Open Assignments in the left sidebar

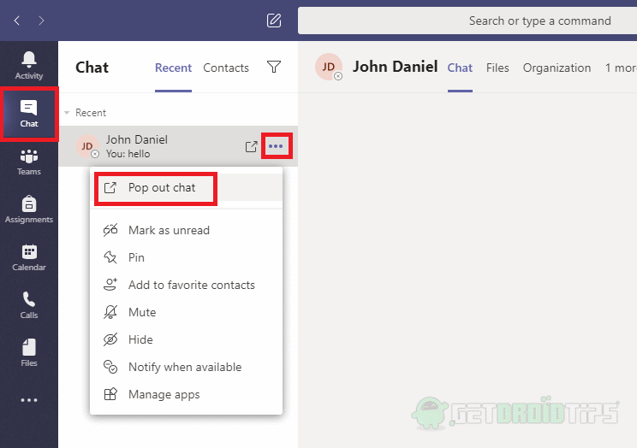[x=29, y=209]
